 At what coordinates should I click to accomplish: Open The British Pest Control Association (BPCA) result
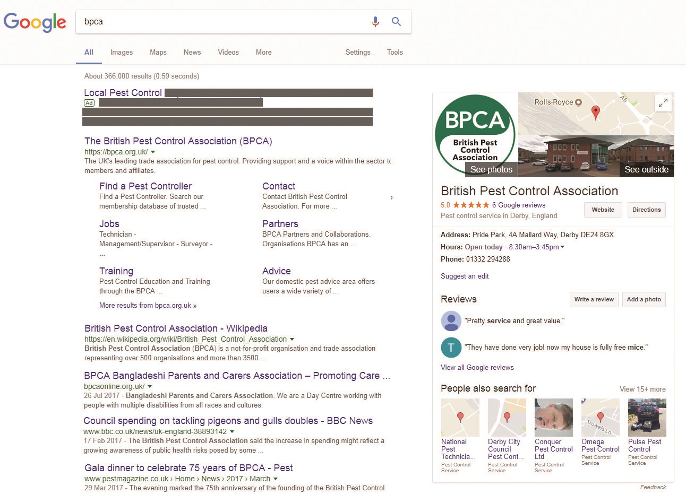coord(178,141)
